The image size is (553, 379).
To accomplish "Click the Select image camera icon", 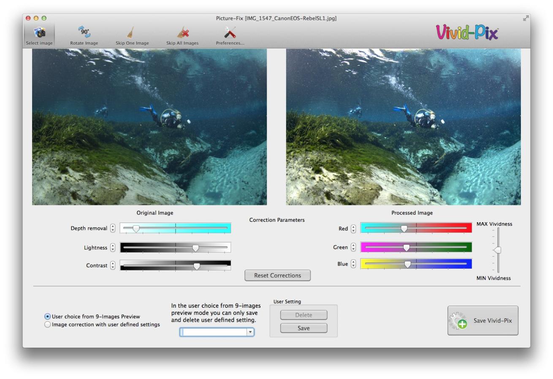I will pyautogui.click(x=39, y=33).
